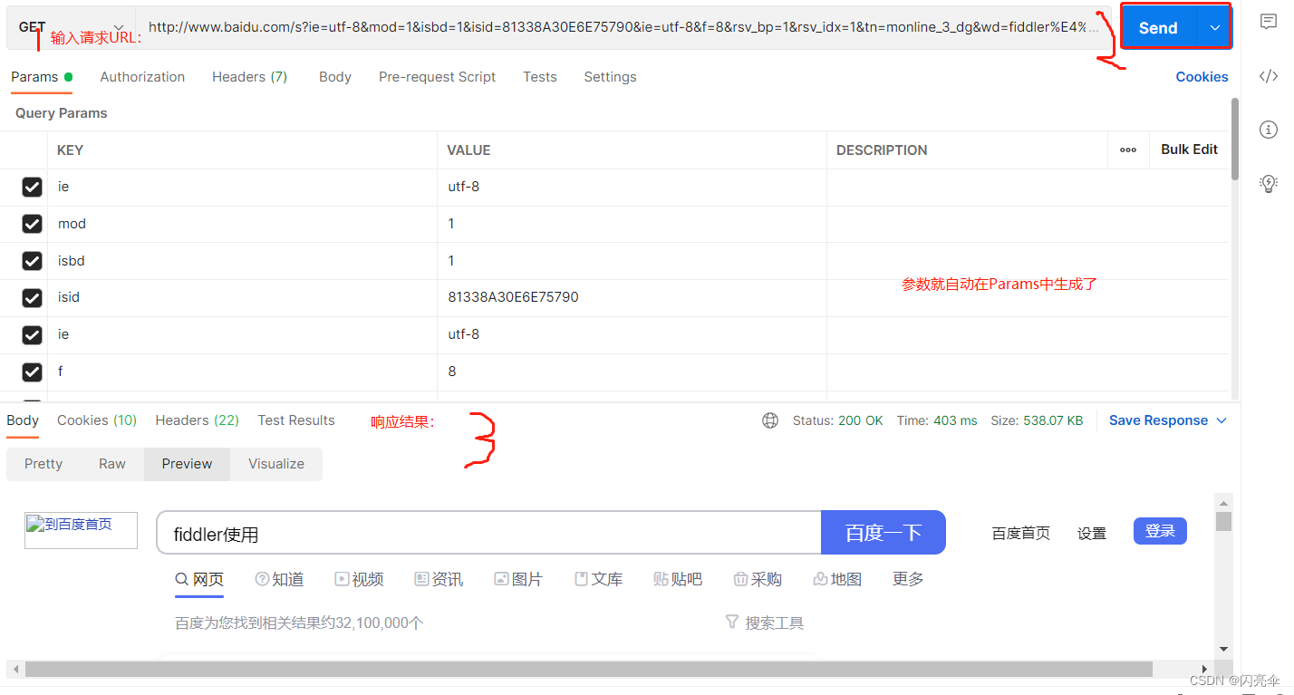Open the comments panel icon
Screen dimensions: 1294x695
pos(1269,23)
